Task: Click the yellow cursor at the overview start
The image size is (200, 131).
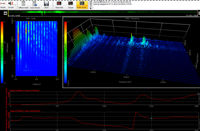Action: 8,13
